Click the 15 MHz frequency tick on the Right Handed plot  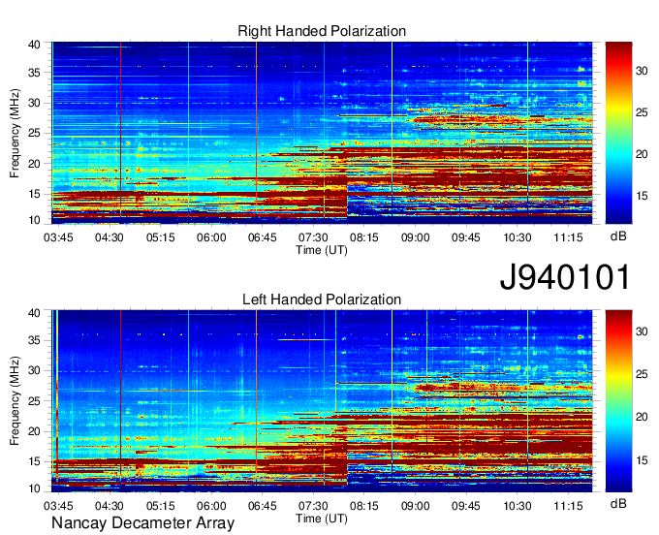(x=34, y=194)
